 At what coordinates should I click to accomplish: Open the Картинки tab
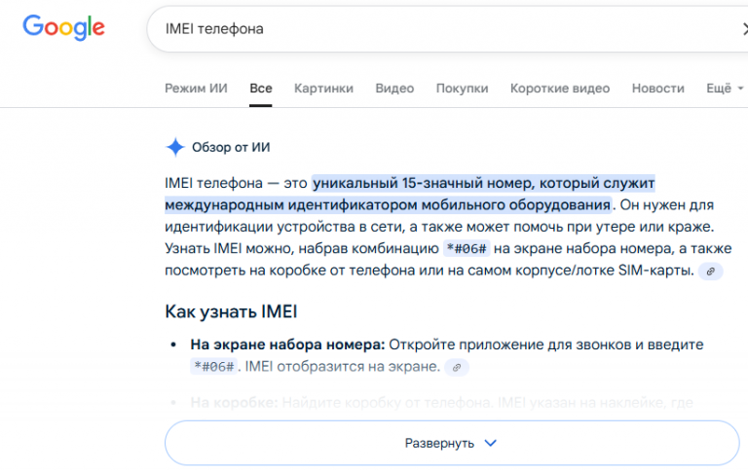(323, 88)
